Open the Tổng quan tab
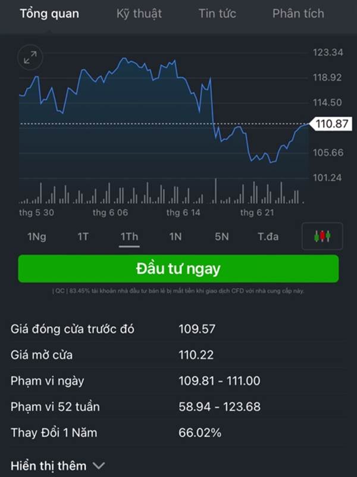Image resolution: width=357 pixels, height=477 pixels. [49, 14]
